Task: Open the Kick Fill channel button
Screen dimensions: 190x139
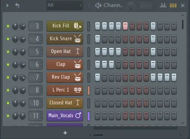Action: point(65,26)
